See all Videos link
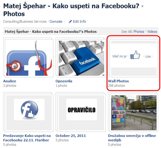The width and height of the screenshot is (161, 148). click(x=152, y=32)
